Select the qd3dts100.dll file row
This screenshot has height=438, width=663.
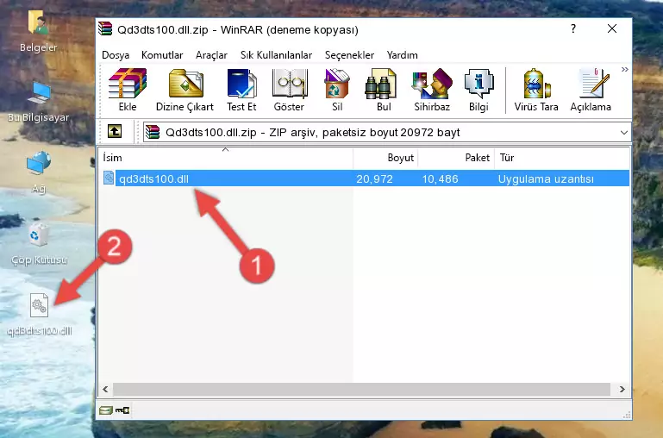366,178
